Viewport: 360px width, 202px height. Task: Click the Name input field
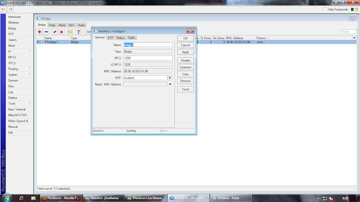point(148,45)
